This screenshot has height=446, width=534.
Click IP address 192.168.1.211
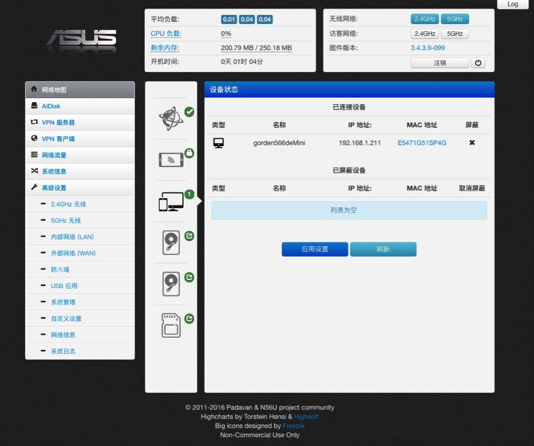click(359, 142)
